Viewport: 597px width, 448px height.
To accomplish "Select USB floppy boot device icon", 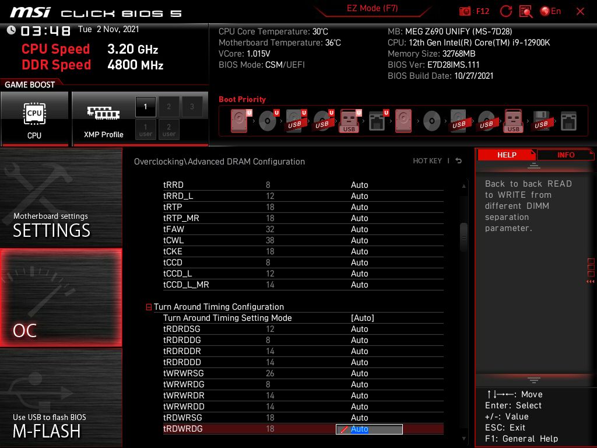I will click(x=541, y=121).
